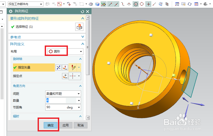This screenshot has height=136, width=213.
Task: Open the selection scope dropdown
Action: (x=26, y=4)
